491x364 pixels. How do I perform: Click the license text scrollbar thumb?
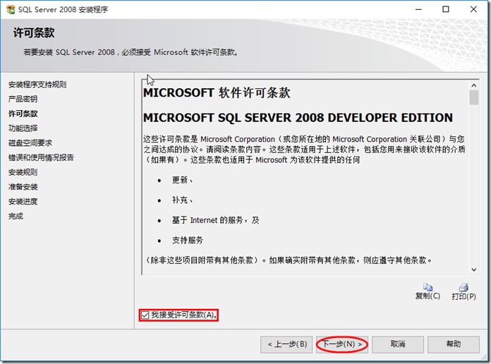pos(474,97)
